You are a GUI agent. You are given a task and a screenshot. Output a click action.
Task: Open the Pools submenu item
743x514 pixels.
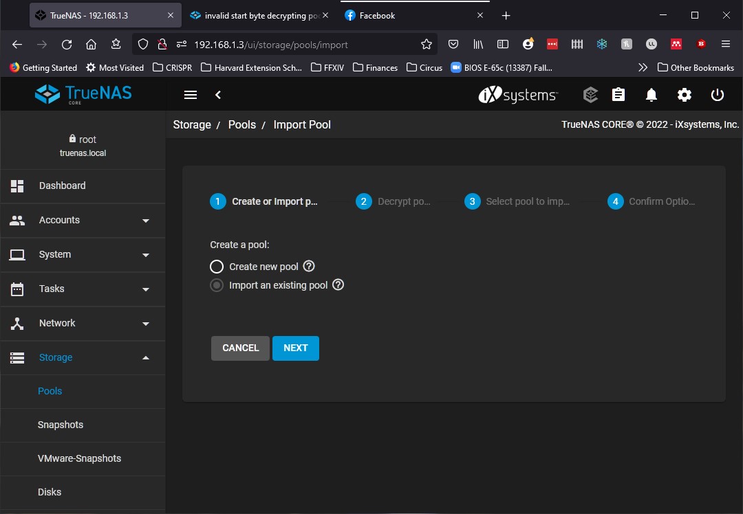pyautogui.click(x=83, y=391)
